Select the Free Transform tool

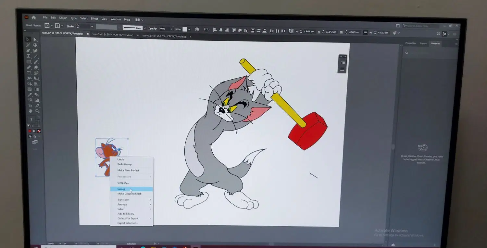point(36,79)
